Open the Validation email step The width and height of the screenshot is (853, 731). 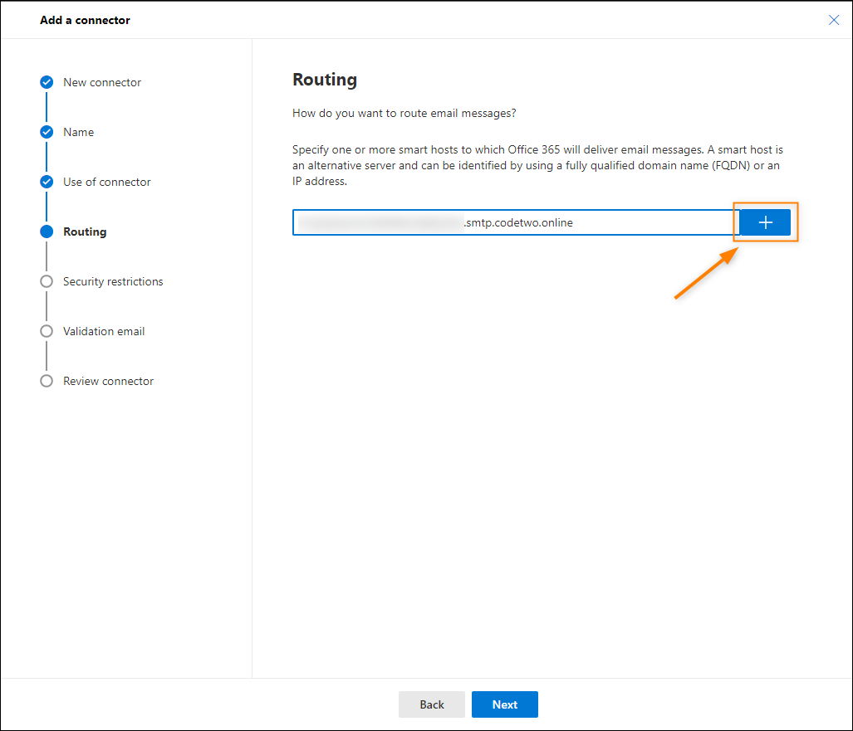pyautogui.click(x=104, y=332)
